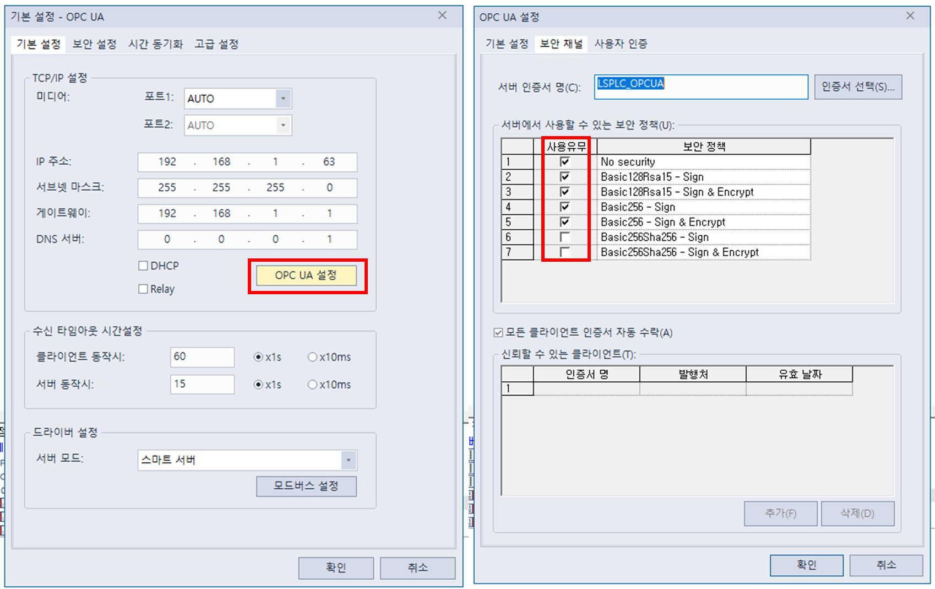
Task: Disable 모든 클라이언트 인증서 자동 수락
Action: 497,332
